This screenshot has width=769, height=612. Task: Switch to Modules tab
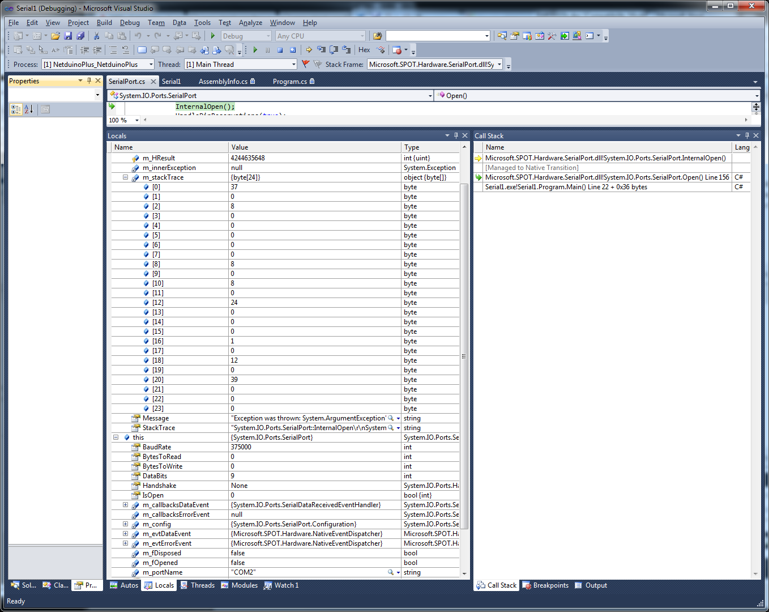(x=239, y=585)
